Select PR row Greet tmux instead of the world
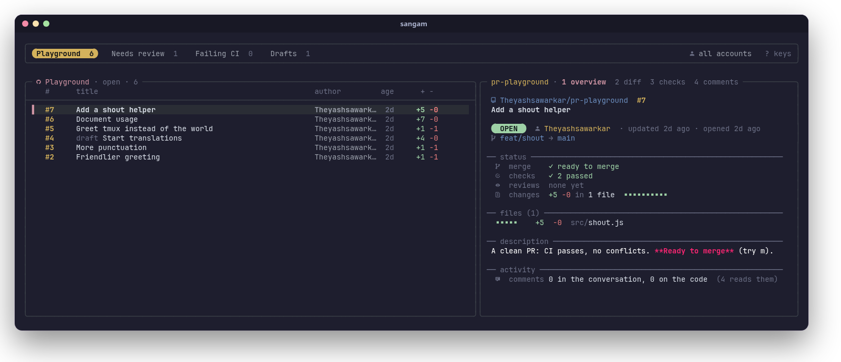841x362 pixels. [250, 129]
